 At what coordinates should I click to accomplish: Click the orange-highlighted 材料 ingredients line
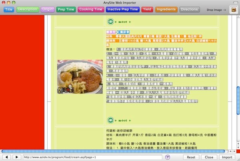[154, 36]
